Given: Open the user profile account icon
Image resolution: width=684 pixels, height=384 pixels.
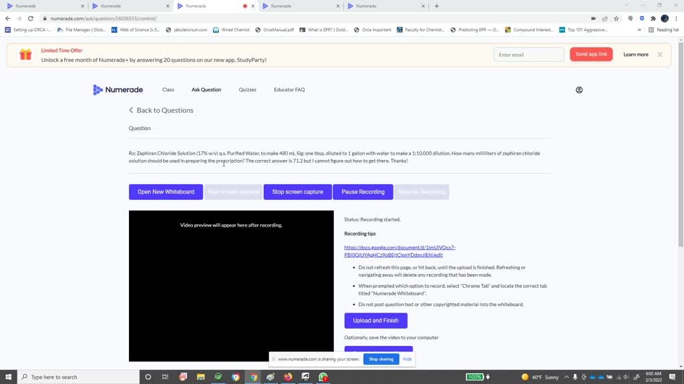Looking at the screenshot, I should [579, 90].
